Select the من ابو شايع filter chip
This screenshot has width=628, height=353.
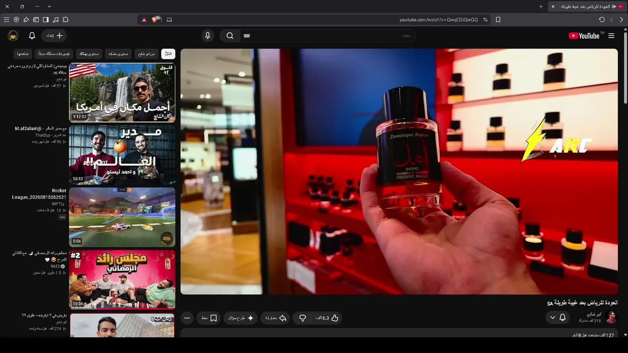coord(147,53)
